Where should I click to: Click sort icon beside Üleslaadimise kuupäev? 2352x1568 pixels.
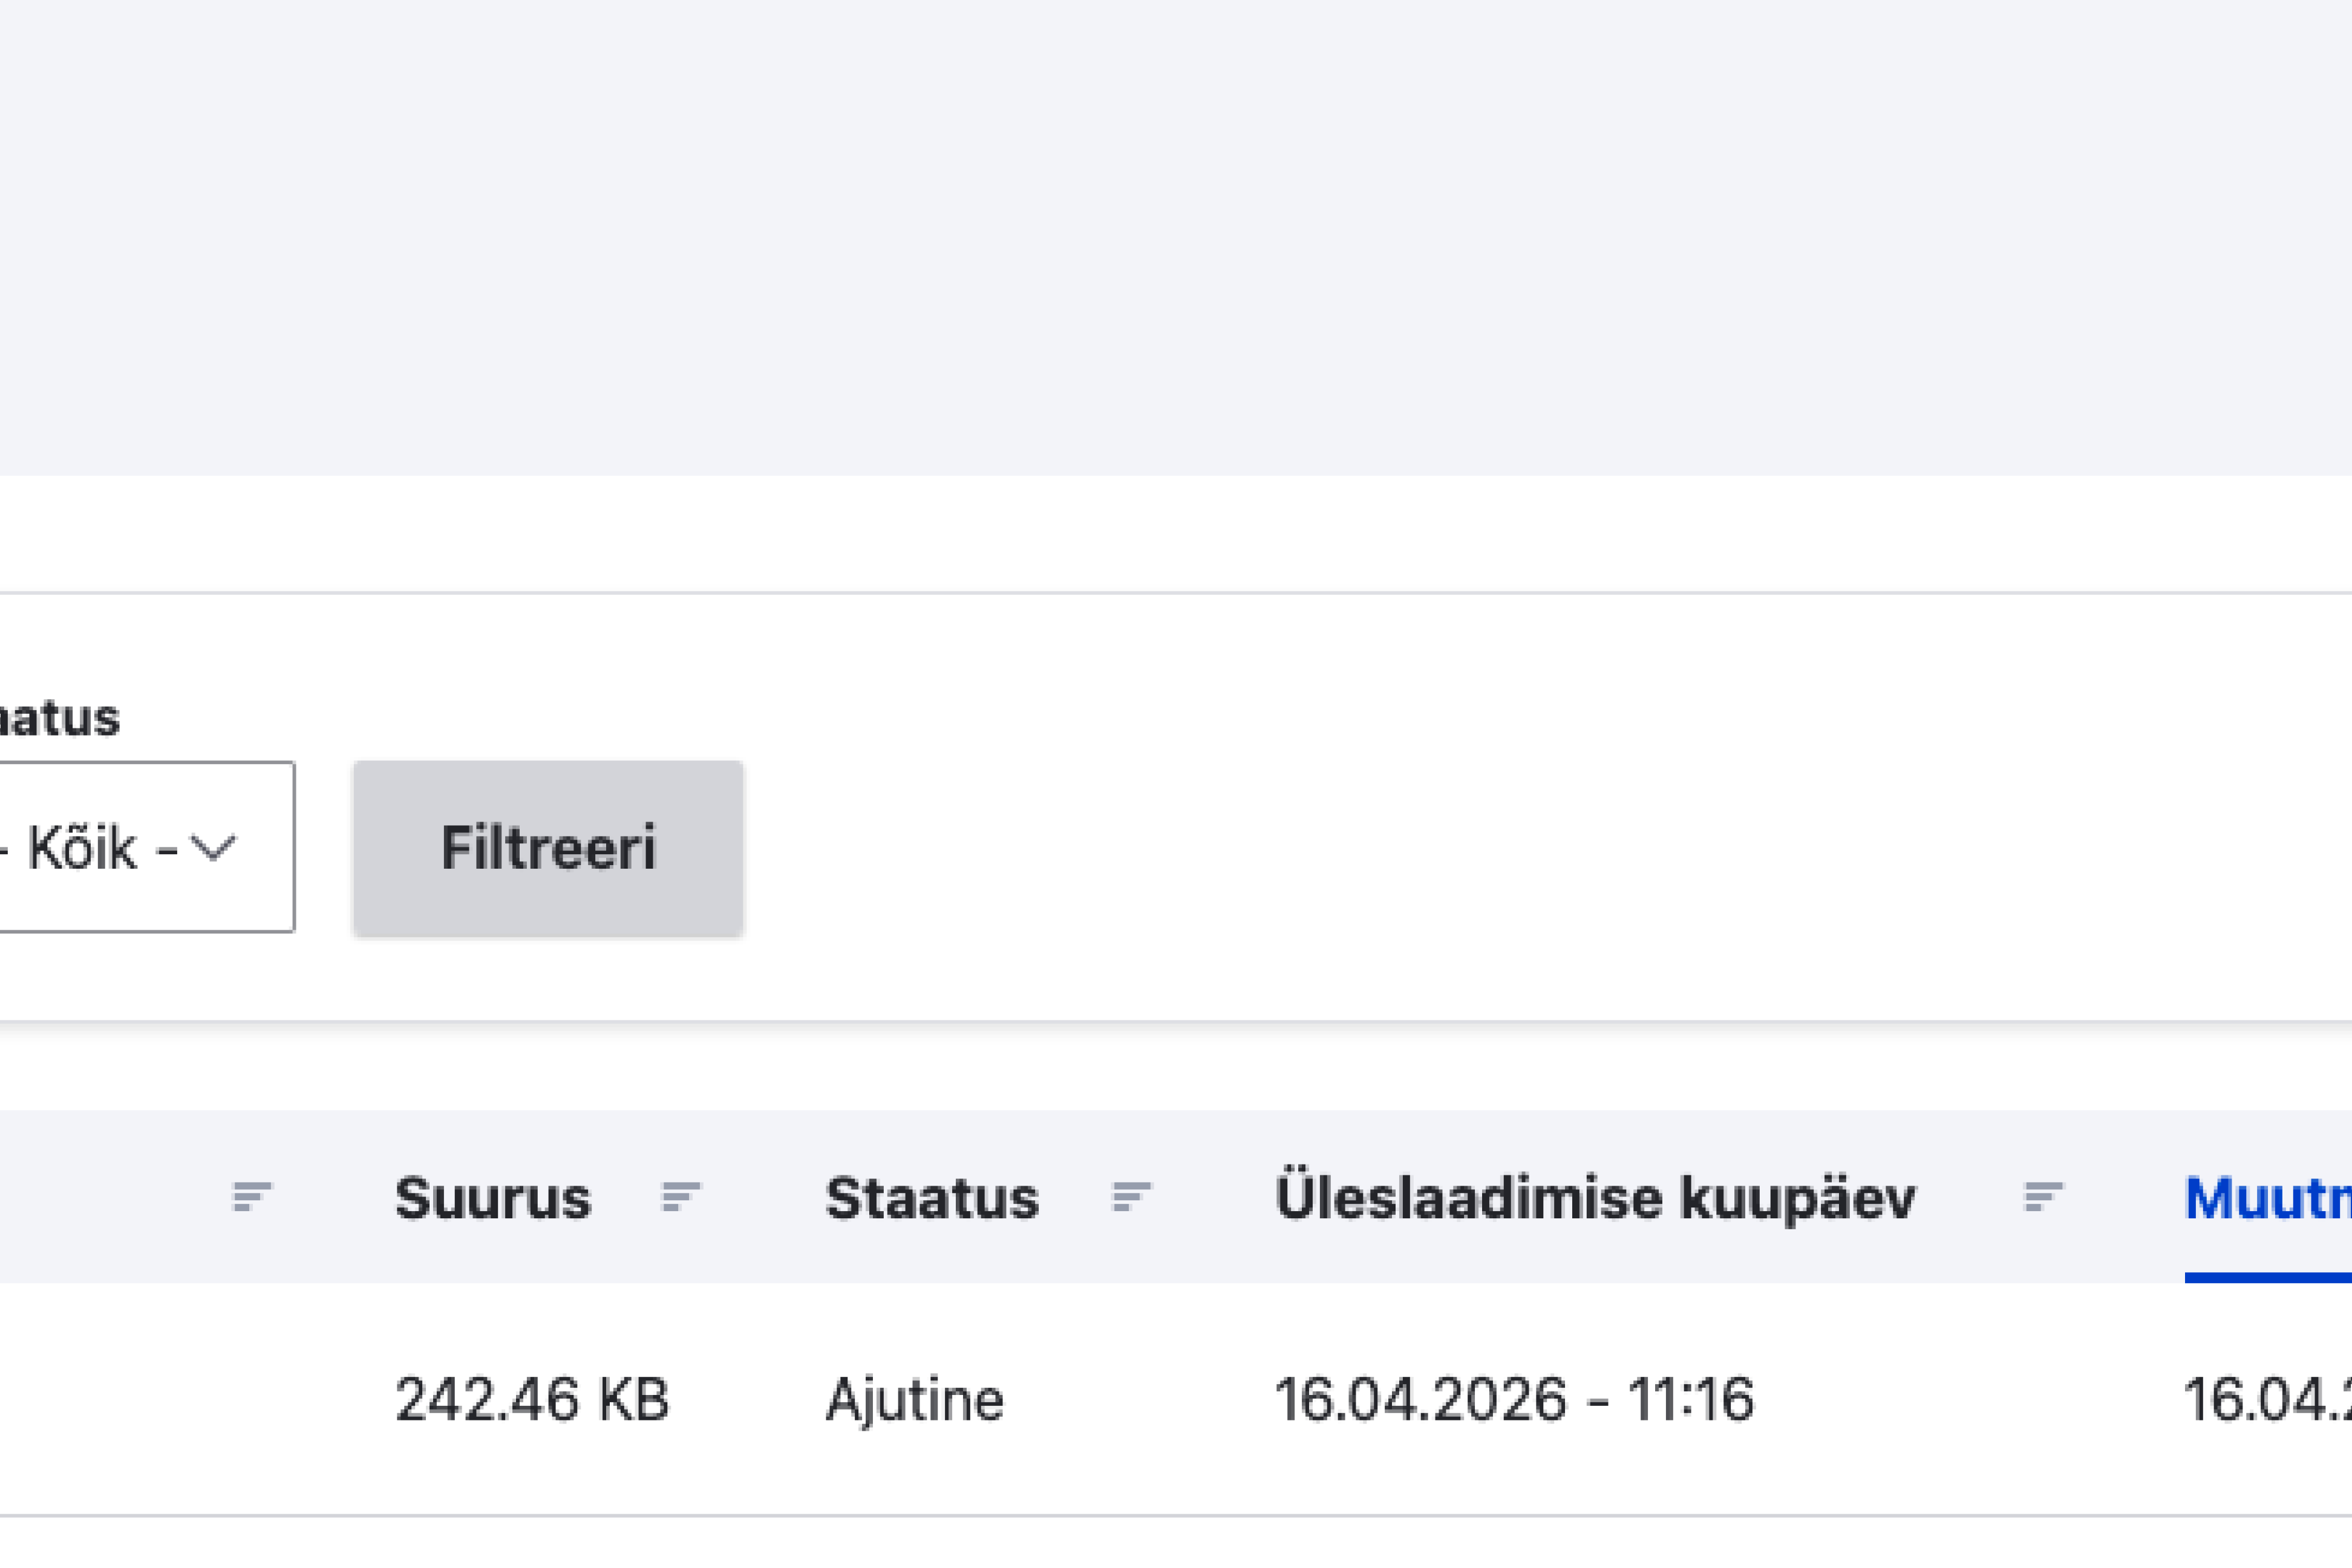(x=2042, y=1196)
